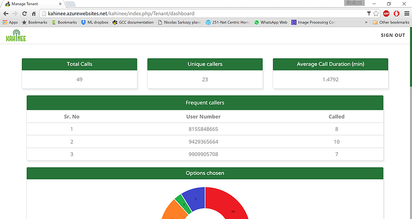
Task: Click user number 8155848665
Action: tap(204, 129)
